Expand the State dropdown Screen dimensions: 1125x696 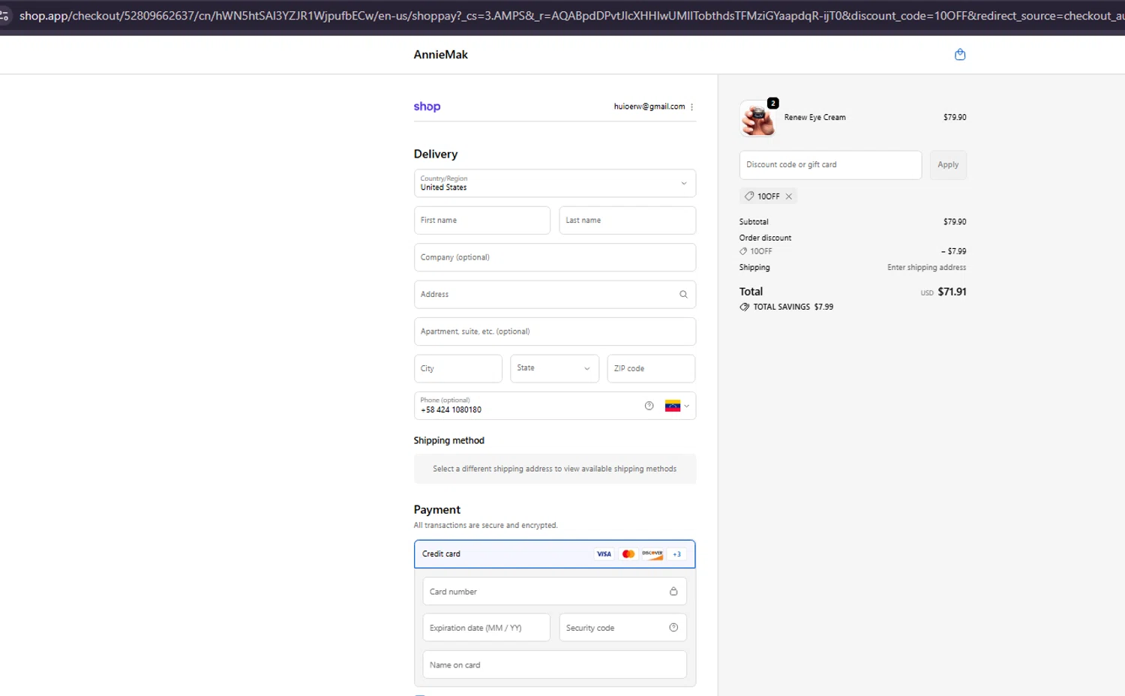coord(555,368)
